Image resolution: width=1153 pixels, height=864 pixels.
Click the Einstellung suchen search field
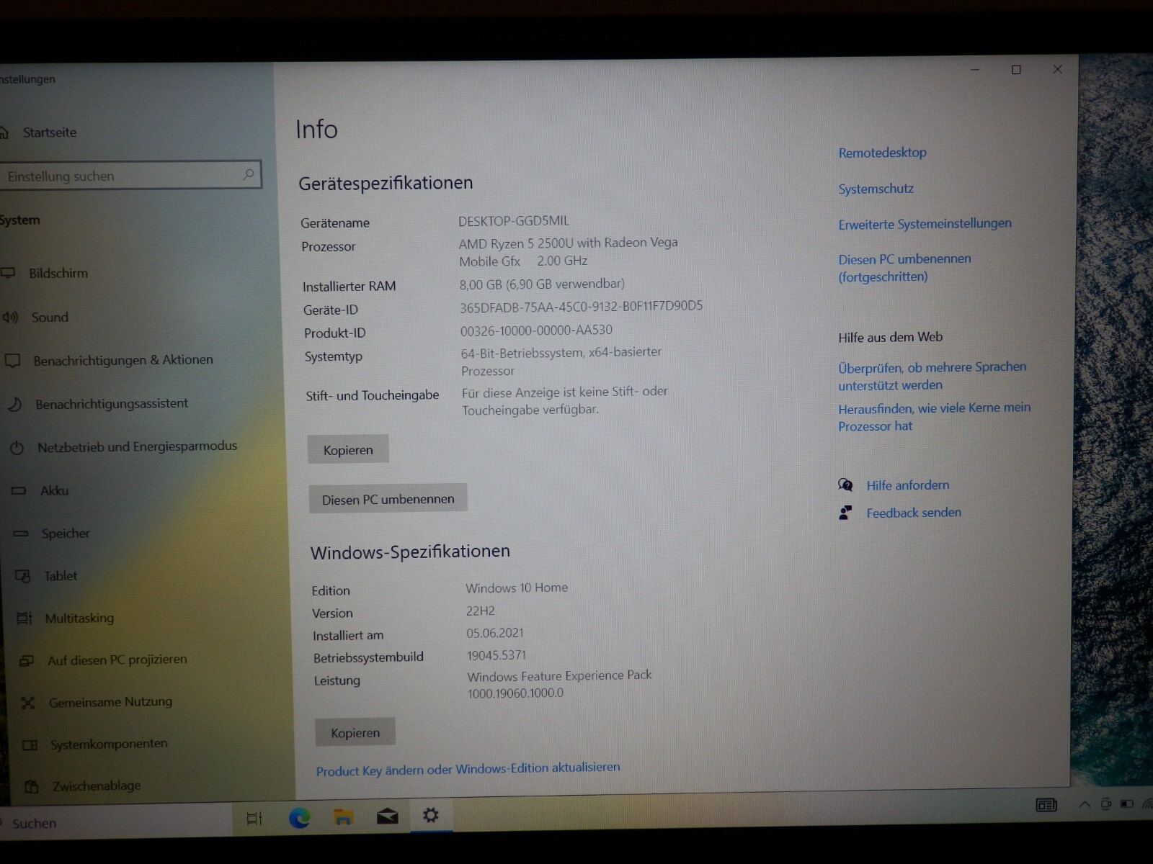pyautogui.click(x=130, y=175)
